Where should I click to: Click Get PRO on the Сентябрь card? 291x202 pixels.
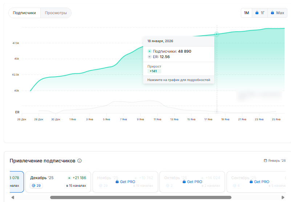tap(259, 182)
